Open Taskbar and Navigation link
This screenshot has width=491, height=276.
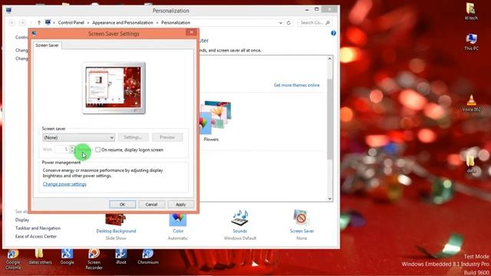[x=38, y=228]
